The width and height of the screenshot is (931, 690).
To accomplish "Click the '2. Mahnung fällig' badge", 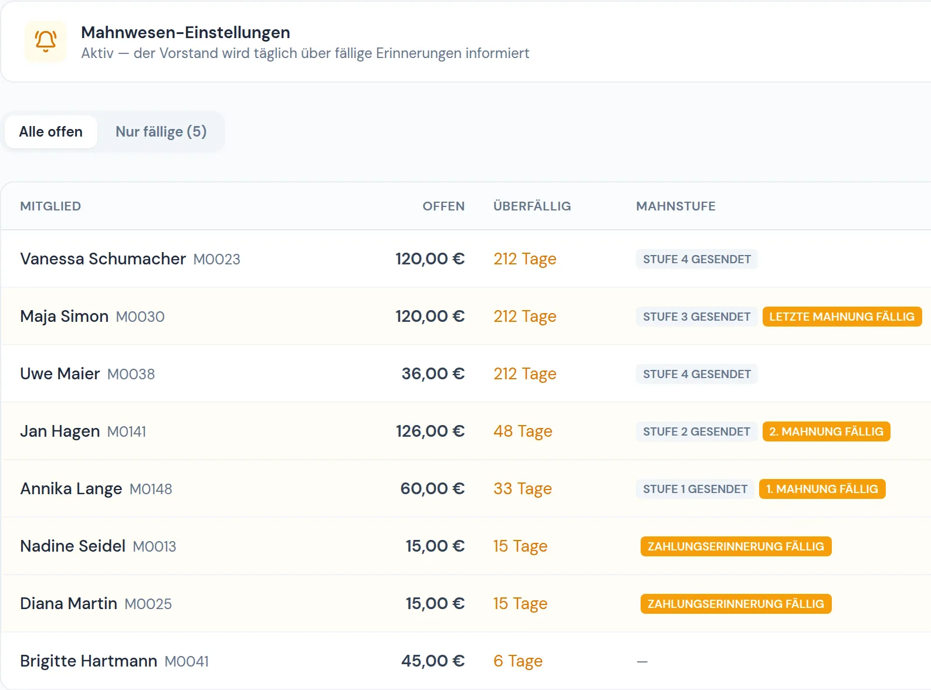I will (x=826, y=431).
